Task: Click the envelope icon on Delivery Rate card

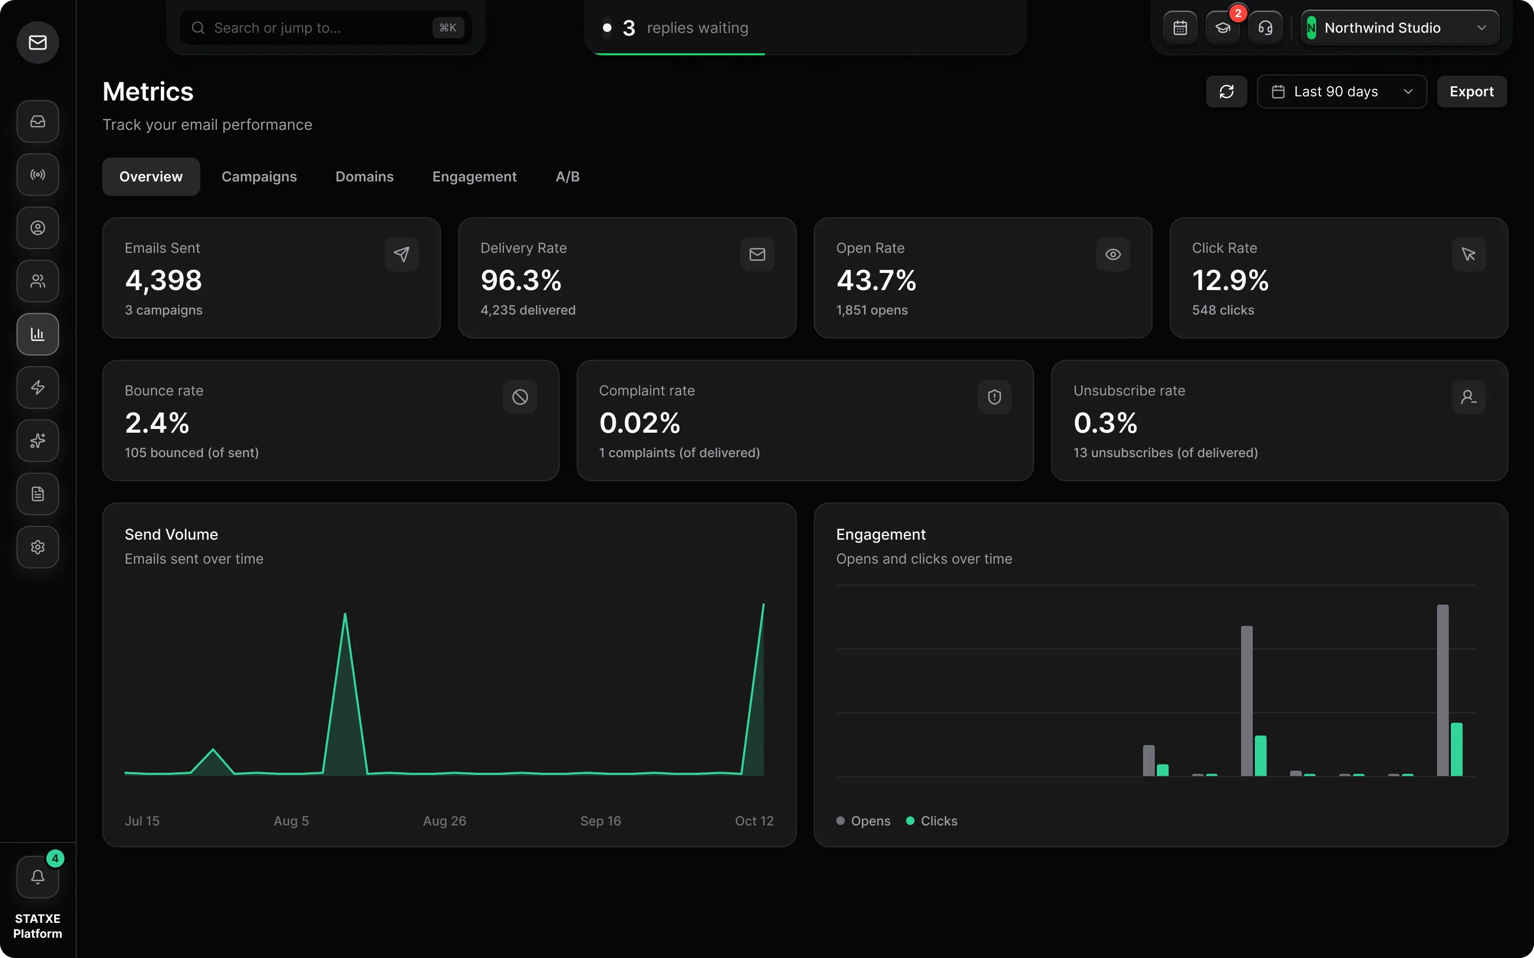Action: (757, 255)
